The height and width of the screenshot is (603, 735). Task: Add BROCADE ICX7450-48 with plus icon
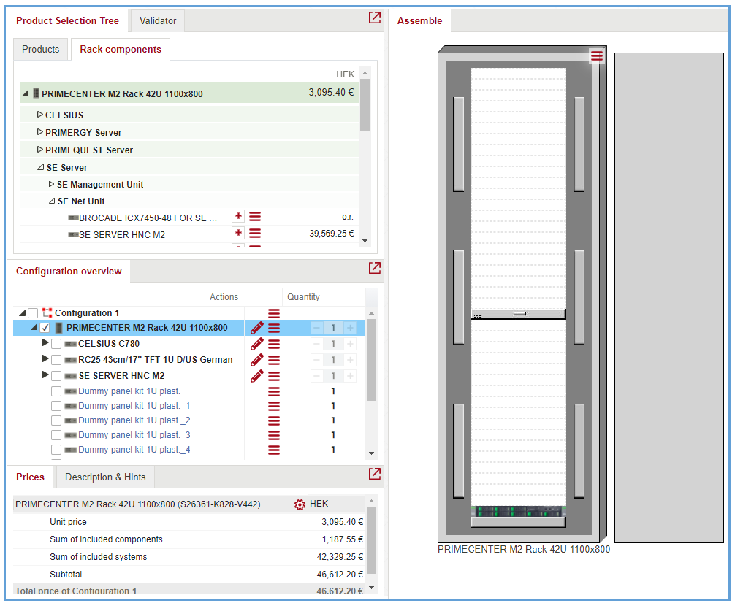point(238,217)
